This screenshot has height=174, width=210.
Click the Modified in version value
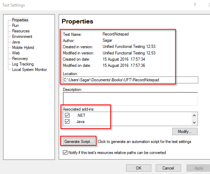point(129,53)
